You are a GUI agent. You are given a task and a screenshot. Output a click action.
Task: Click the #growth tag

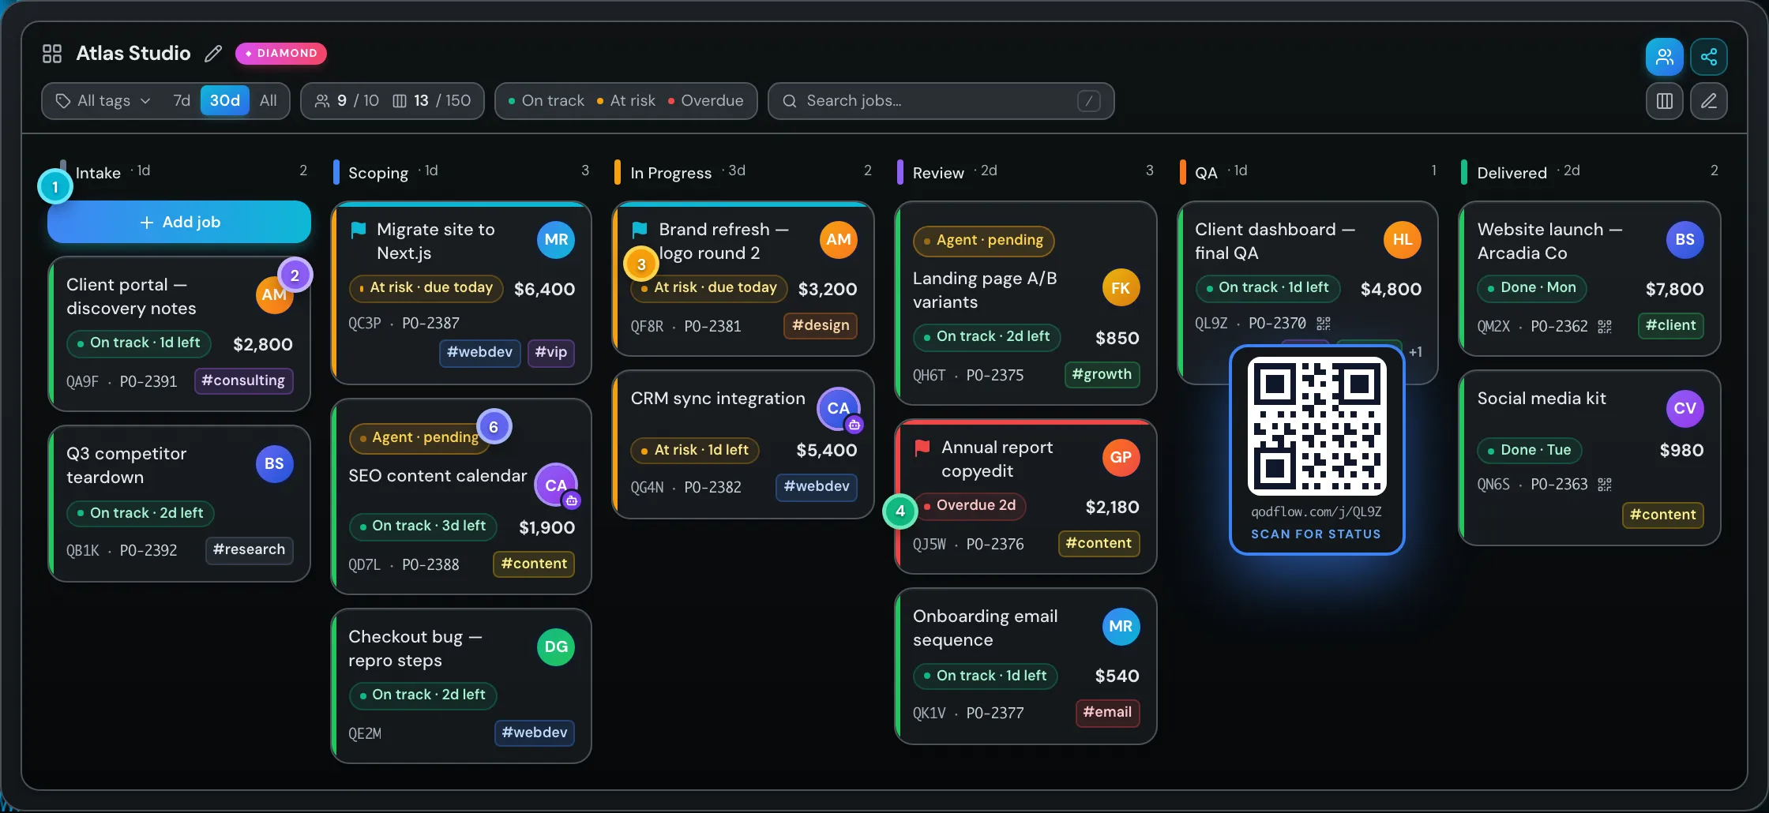coord(1102,374)
